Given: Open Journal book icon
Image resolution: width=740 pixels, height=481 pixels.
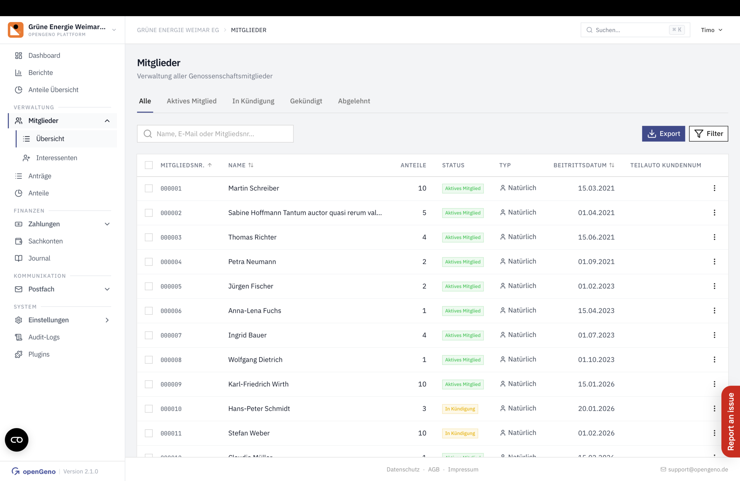Looking at the screenshot, I should click(x=19, y=258).
